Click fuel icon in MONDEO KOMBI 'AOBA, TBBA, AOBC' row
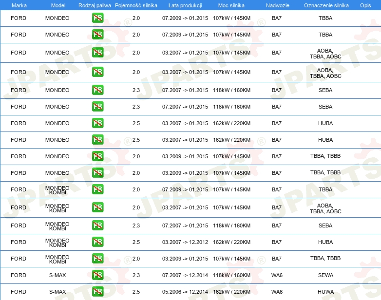Screen dimensions: 381x300 pos(97,207)
